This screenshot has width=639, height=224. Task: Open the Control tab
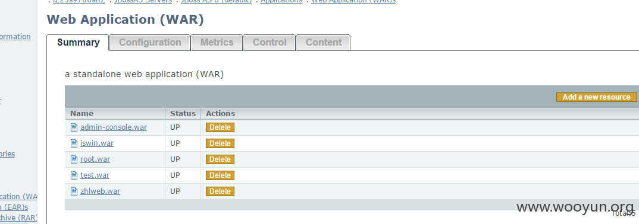(270, 43)
